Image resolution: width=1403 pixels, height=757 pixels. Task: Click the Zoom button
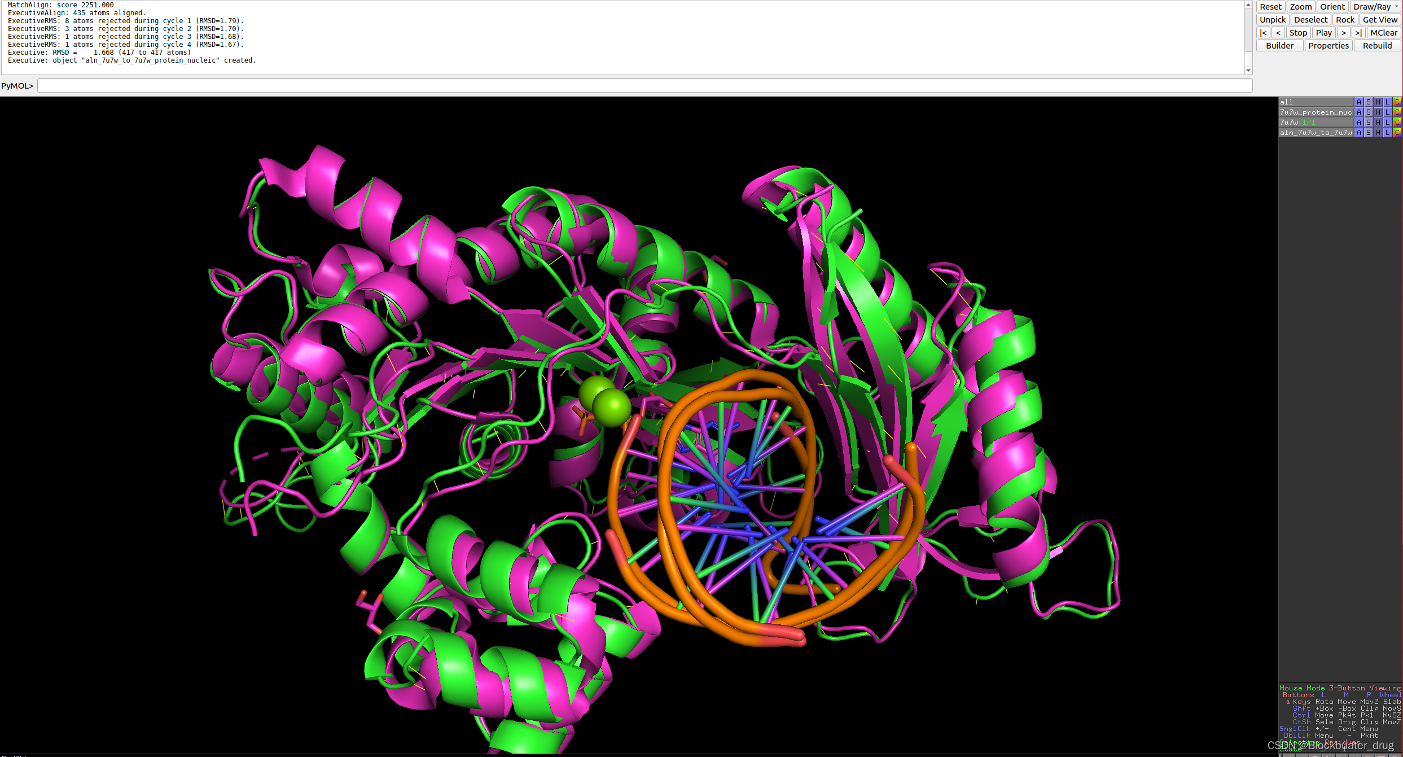(1301, 7)
